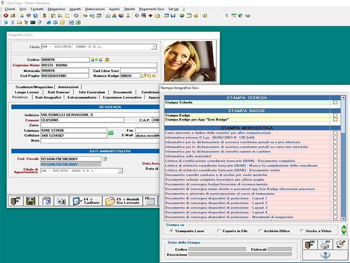Enable the Stampa Badge checkbox

pyautogui.click(x=335, y=115)
